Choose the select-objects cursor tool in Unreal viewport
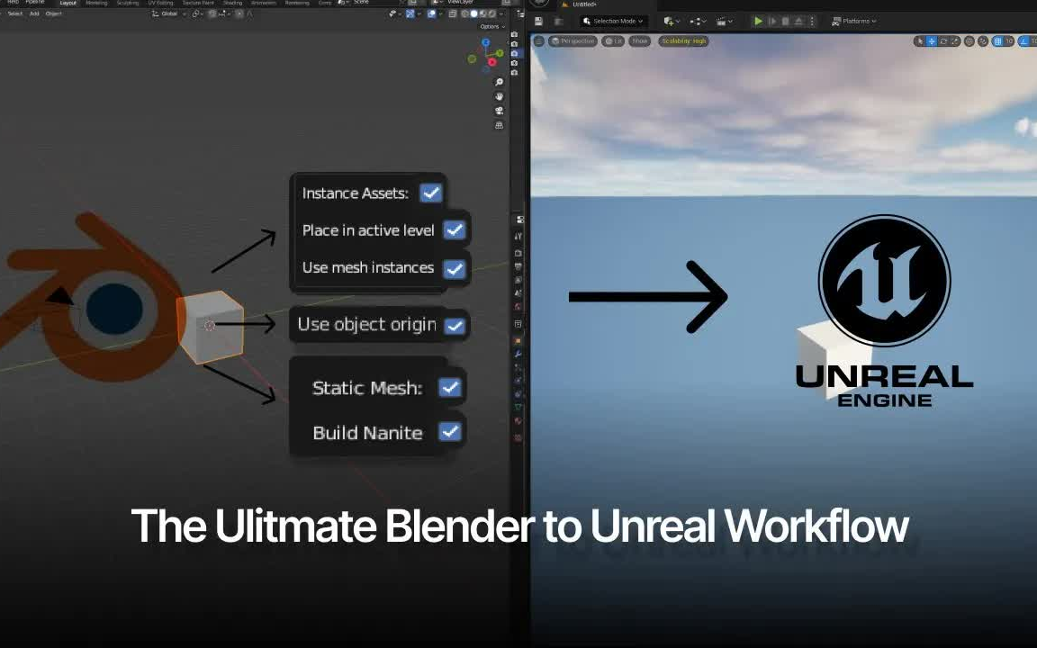The height and width of the screenshot is (648, 1037). [x=921, y=41]
